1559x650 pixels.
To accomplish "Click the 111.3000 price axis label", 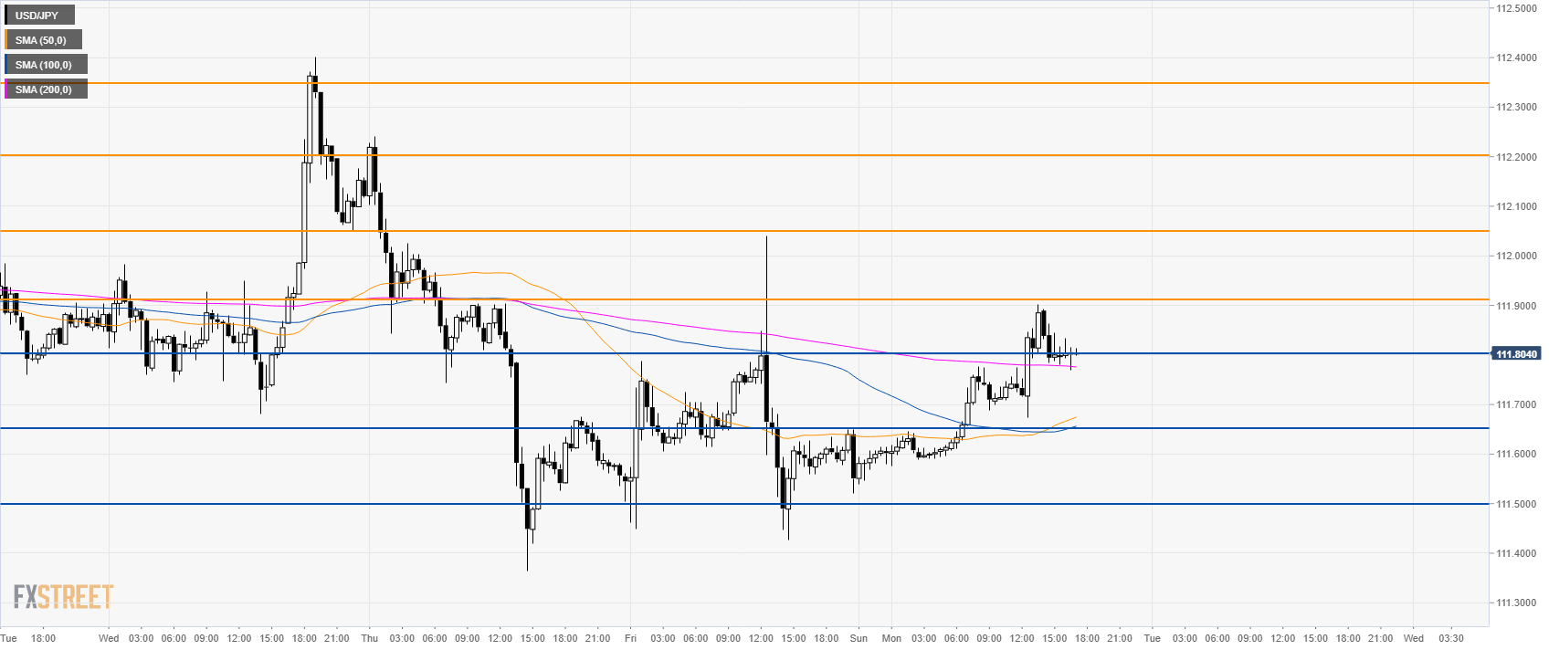I will click(1516, 603).
